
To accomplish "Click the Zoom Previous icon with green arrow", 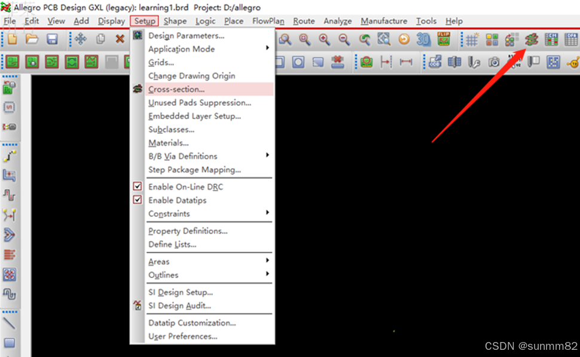I will [364, 39].
